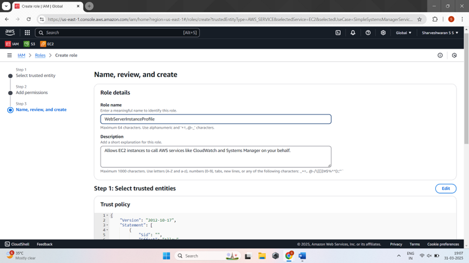The width and height of the screenshot is (469, 263).
Task: Open the notifications bell
Action: [353, 33]
